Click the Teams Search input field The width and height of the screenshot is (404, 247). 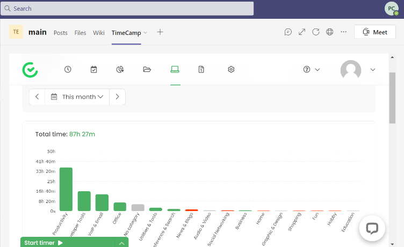point(127,9)
